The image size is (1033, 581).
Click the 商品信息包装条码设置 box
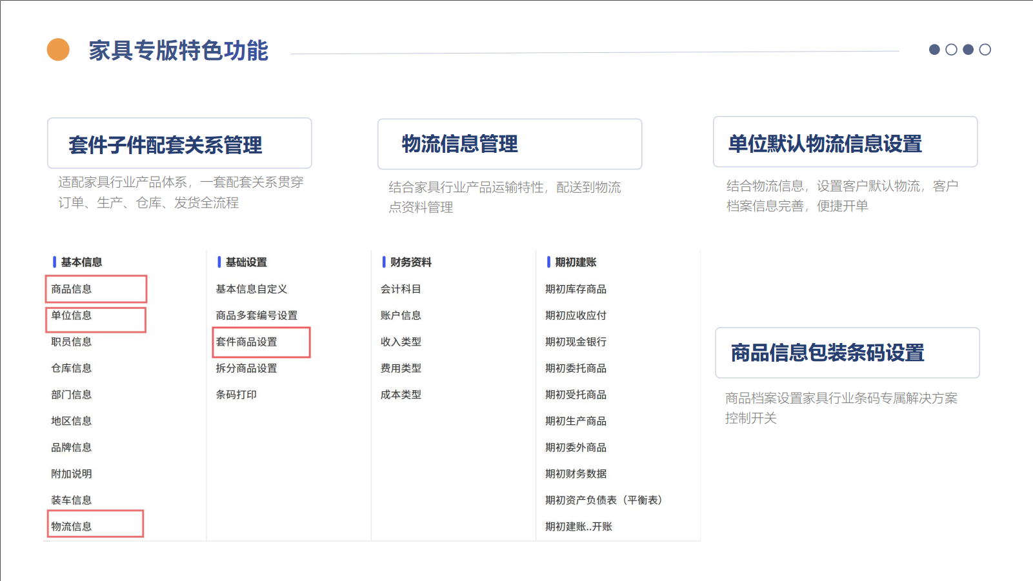pyautogui.click(x=847, y=353)
